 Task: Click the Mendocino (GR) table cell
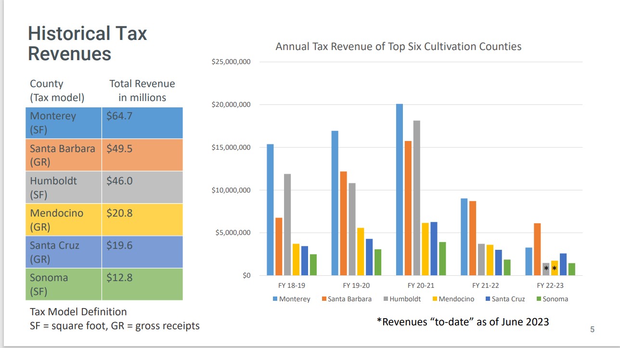[x=64, y=219]
